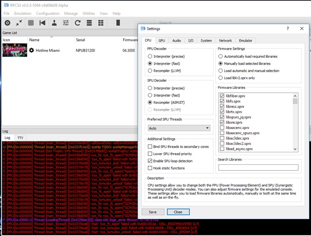Select PPU Recompiler (LLVM) decoder
Viewport: 311px width, 236px height.
point(150,71)
